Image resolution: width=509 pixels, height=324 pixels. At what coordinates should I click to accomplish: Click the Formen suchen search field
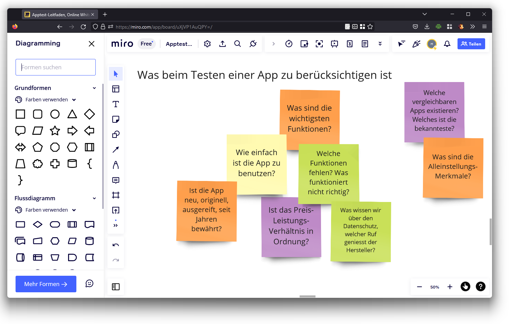tap(55, 67)
